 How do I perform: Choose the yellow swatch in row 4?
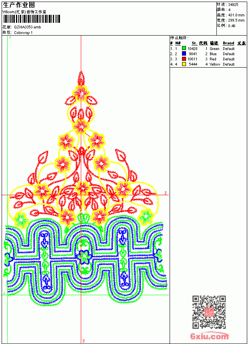(x=184, y=64)
